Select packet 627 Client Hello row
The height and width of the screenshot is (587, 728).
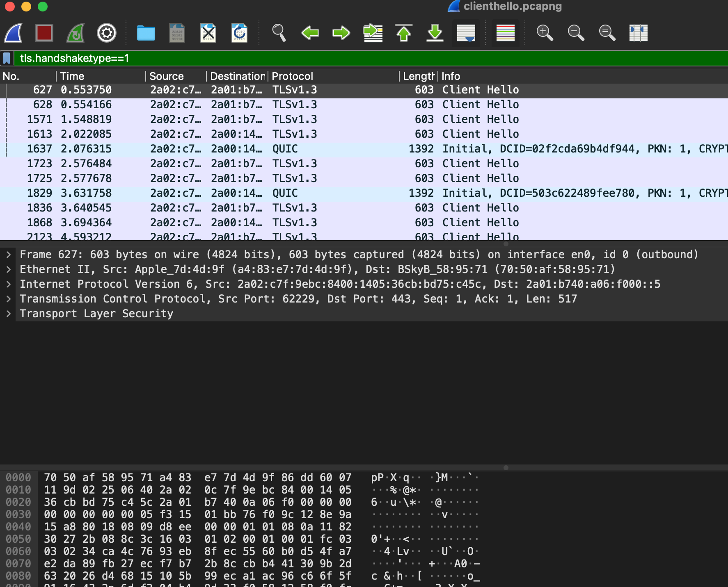click(x=364, y=90)
